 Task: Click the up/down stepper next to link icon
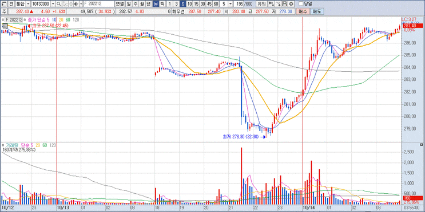[71, 4]
